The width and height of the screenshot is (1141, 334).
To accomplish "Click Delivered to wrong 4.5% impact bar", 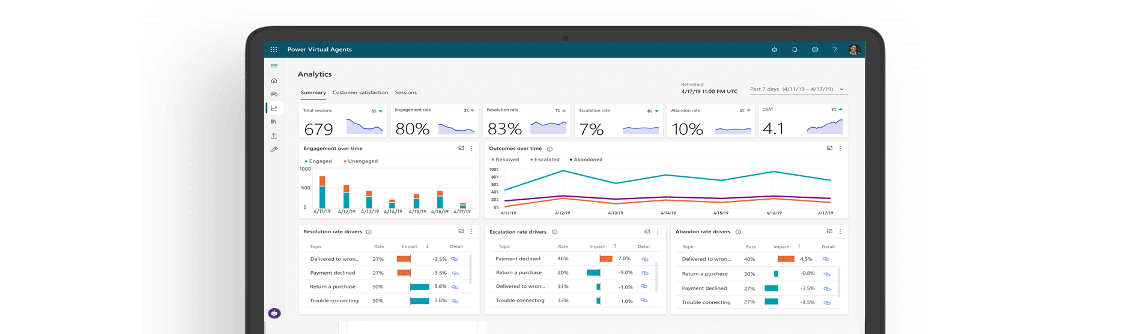I will 786,259.
